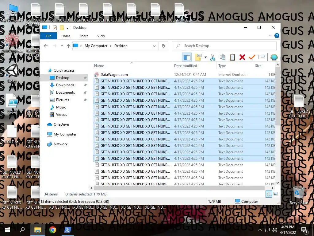The height and width of the screenshot is (236, 314).
Task: Open the My Computer desktop icon
Action: (12, 13)
